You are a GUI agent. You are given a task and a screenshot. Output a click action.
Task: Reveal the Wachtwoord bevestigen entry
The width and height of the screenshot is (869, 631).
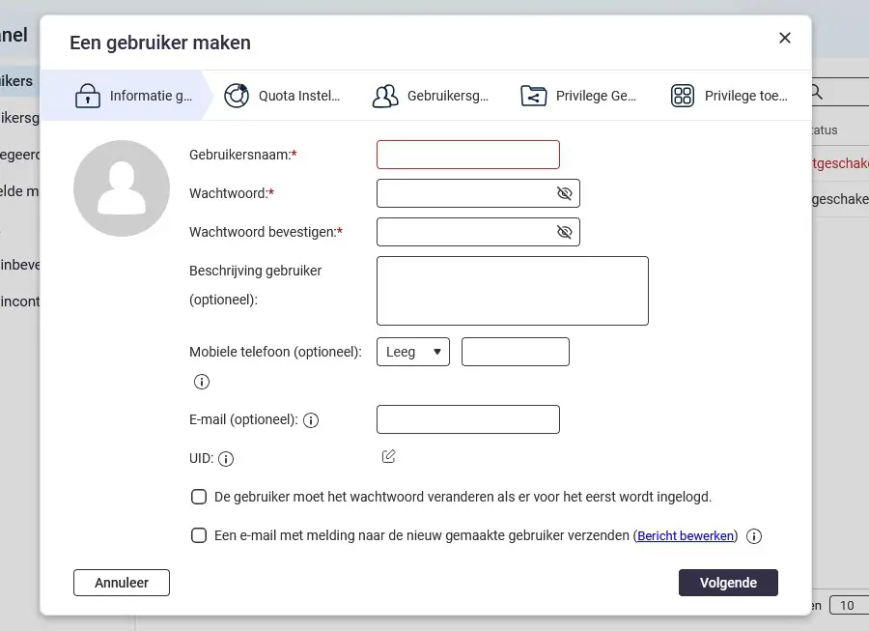563,231
